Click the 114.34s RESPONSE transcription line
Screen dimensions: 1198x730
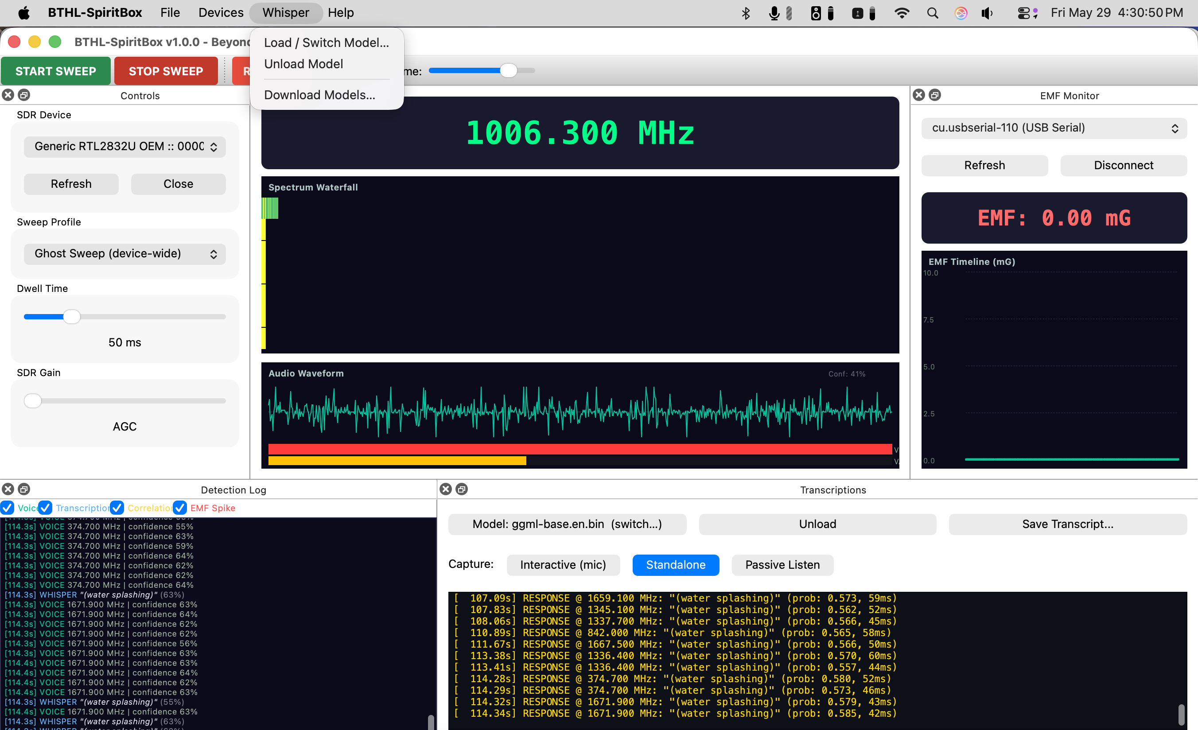[675, 714]
